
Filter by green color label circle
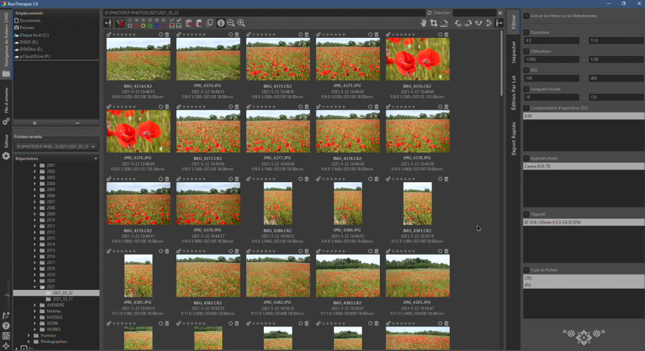(150, 25)
